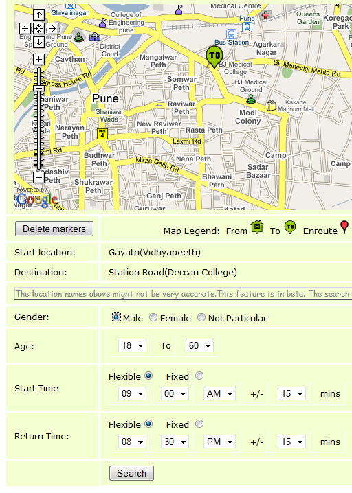
Task: Zoom in using the plus button
Action: (38, 59)
